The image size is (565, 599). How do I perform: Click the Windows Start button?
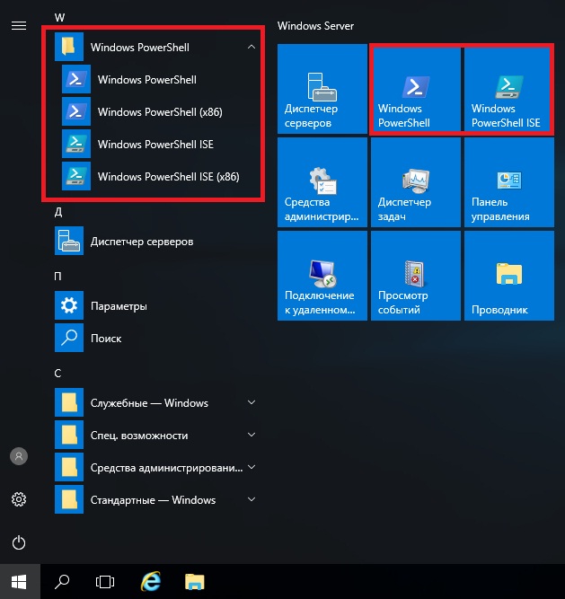19,582
